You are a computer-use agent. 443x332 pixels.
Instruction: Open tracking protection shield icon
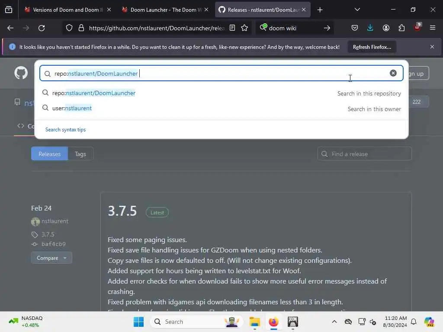[x=69, y=28]
